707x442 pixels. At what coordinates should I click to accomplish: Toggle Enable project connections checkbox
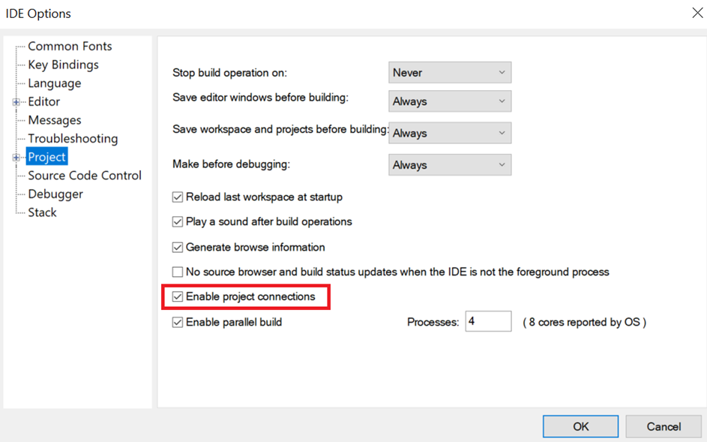(x=178, y=297)
